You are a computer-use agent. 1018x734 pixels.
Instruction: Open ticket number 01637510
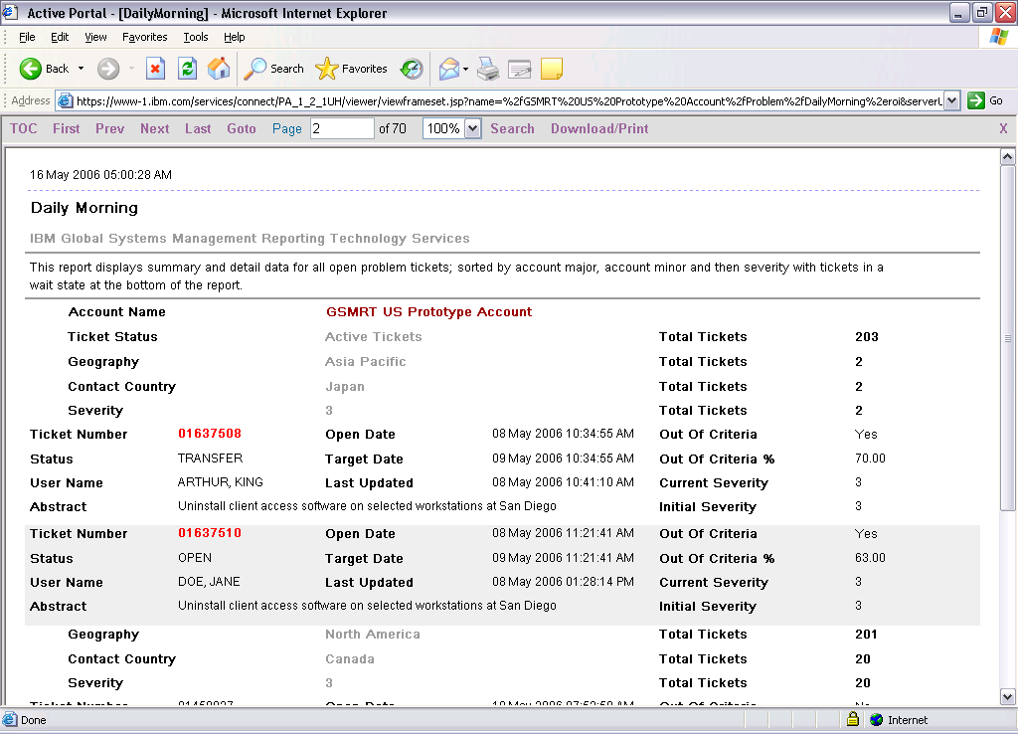click(x=210, y=533)
